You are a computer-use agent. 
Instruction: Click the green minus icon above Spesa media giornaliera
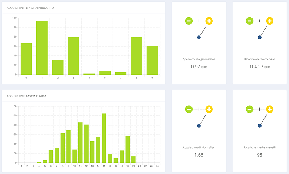click(x=189, y=21)
